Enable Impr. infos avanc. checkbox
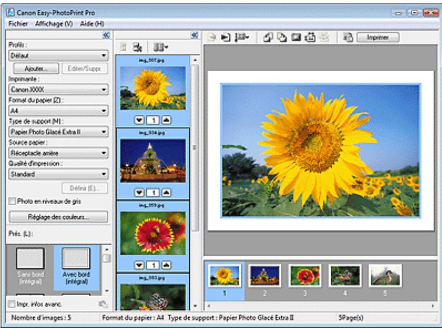Viewport: 442px width, 328px height. pos(12,304)
